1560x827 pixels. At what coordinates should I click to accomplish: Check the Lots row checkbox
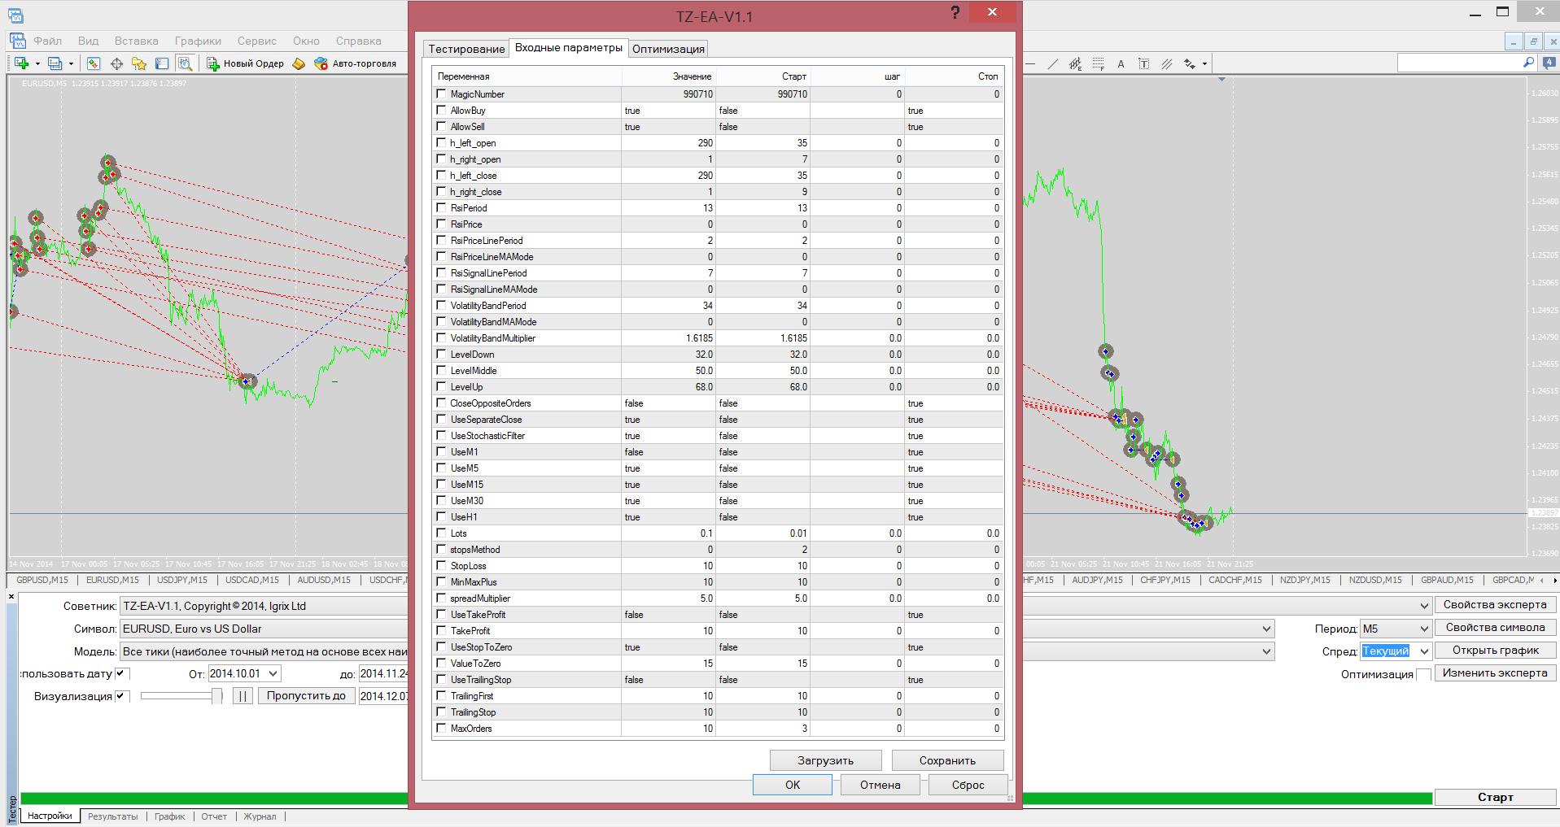point(441,533)
